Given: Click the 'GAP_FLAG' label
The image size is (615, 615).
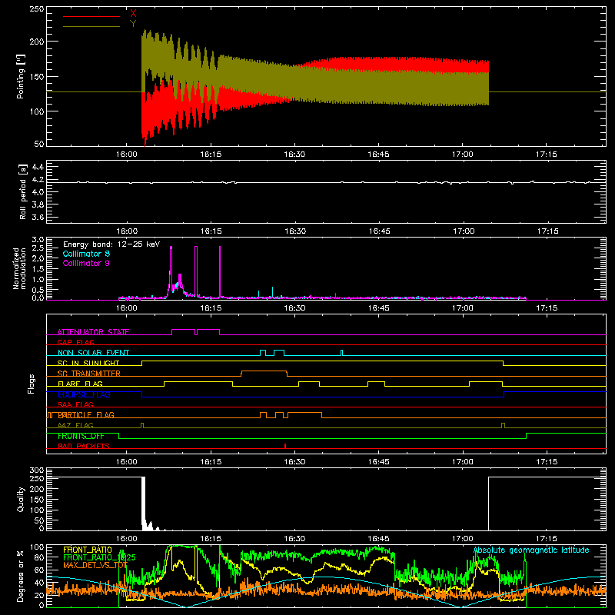Looking at the screenshot, I should (x=75, y=342).
